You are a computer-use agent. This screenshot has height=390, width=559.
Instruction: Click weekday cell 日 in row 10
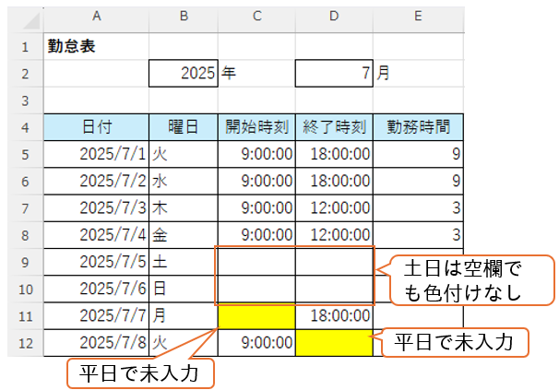(x=184, y=289)
